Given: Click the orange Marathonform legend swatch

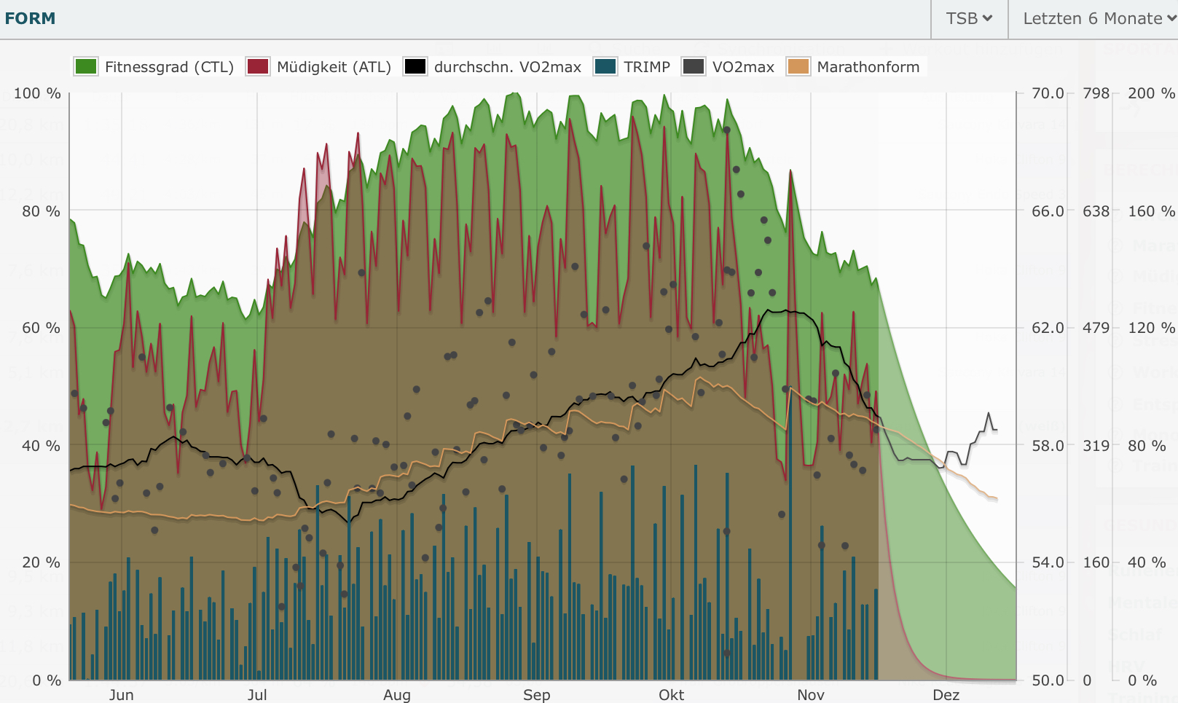Looking at the screenshot, I should tap(798, 67).
